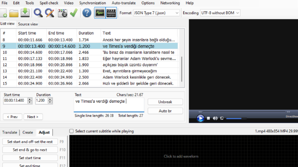This screenshot has width=298, height=167.
Task: Select row 15 'Hızlı ve şiddetli bir şekilde'
Action: [x=89, y=83]
